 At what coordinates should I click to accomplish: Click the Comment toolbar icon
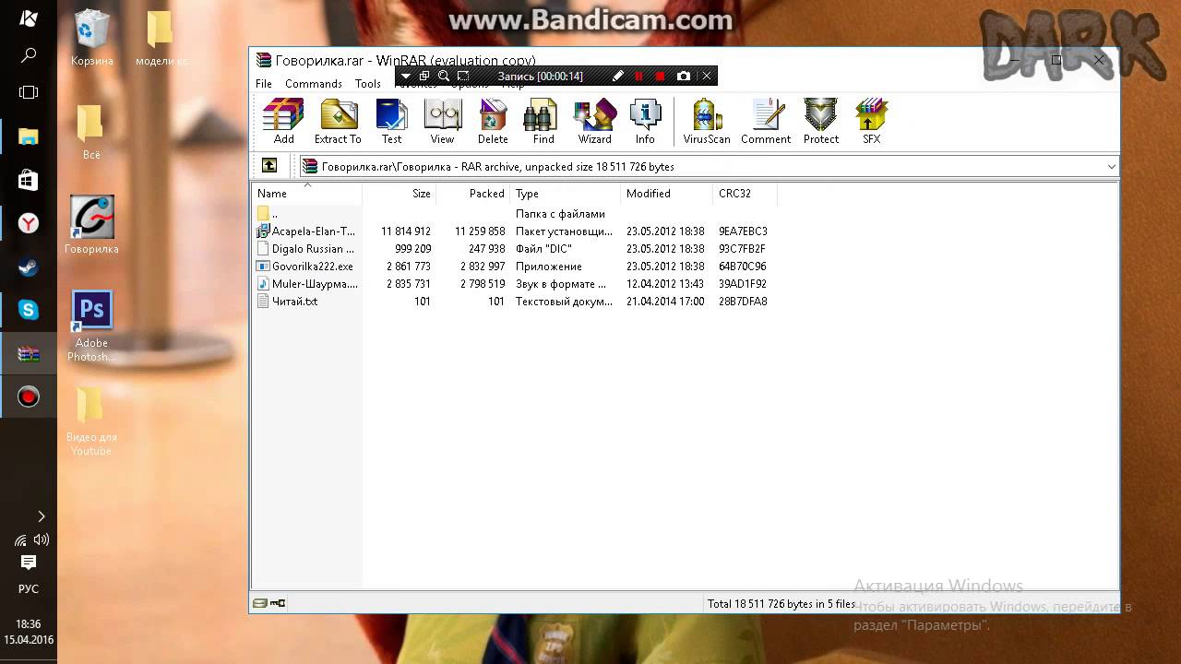(x=766, y=122)
